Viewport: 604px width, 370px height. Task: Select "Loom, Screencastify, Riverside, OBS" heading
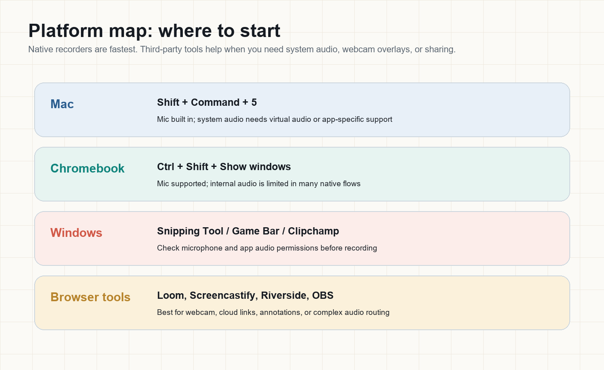[x=245, y=296]
